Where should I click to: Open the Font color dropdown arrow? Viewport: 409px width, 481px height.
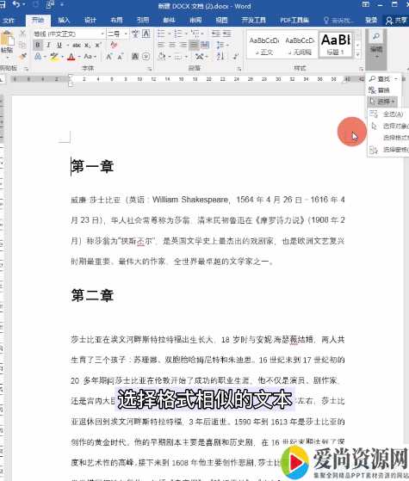tap(79, 57)
